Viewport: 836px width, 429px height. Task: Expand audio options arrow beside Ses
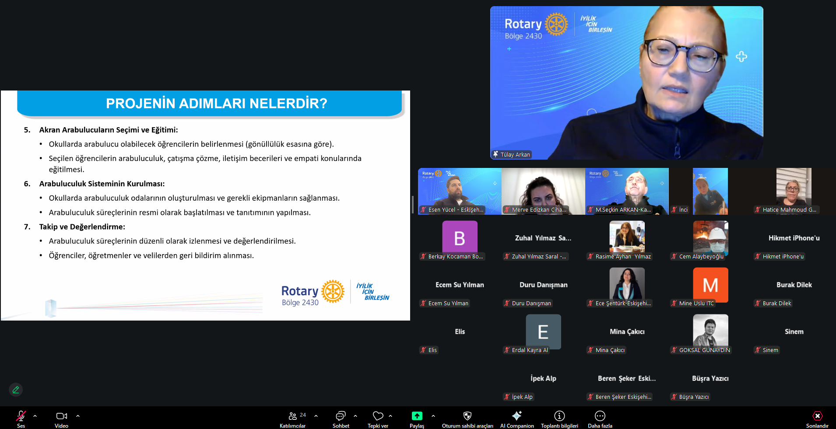tap(35, 416)
